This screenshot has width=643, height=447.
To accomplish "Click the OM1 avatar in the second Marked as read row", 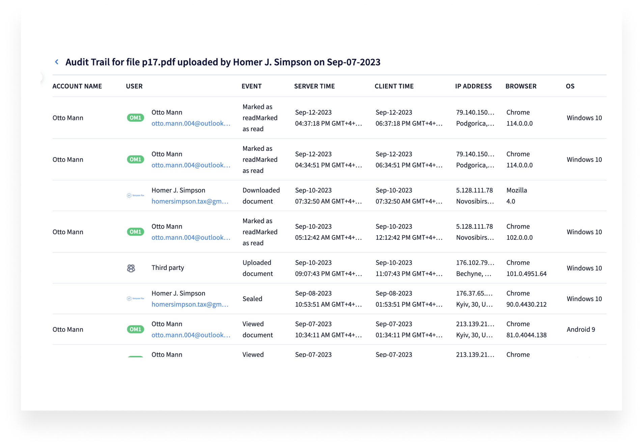I will [135, 159].
